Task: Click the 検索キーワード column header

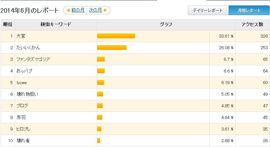Action: tap(56, 25)
